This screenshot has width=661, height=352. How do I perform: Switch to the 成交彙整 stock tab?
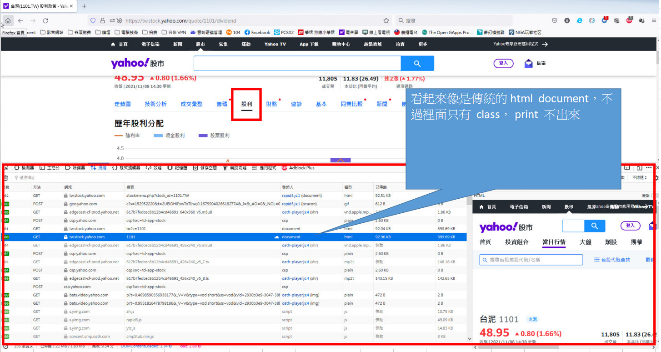click(x=191, y=104)
